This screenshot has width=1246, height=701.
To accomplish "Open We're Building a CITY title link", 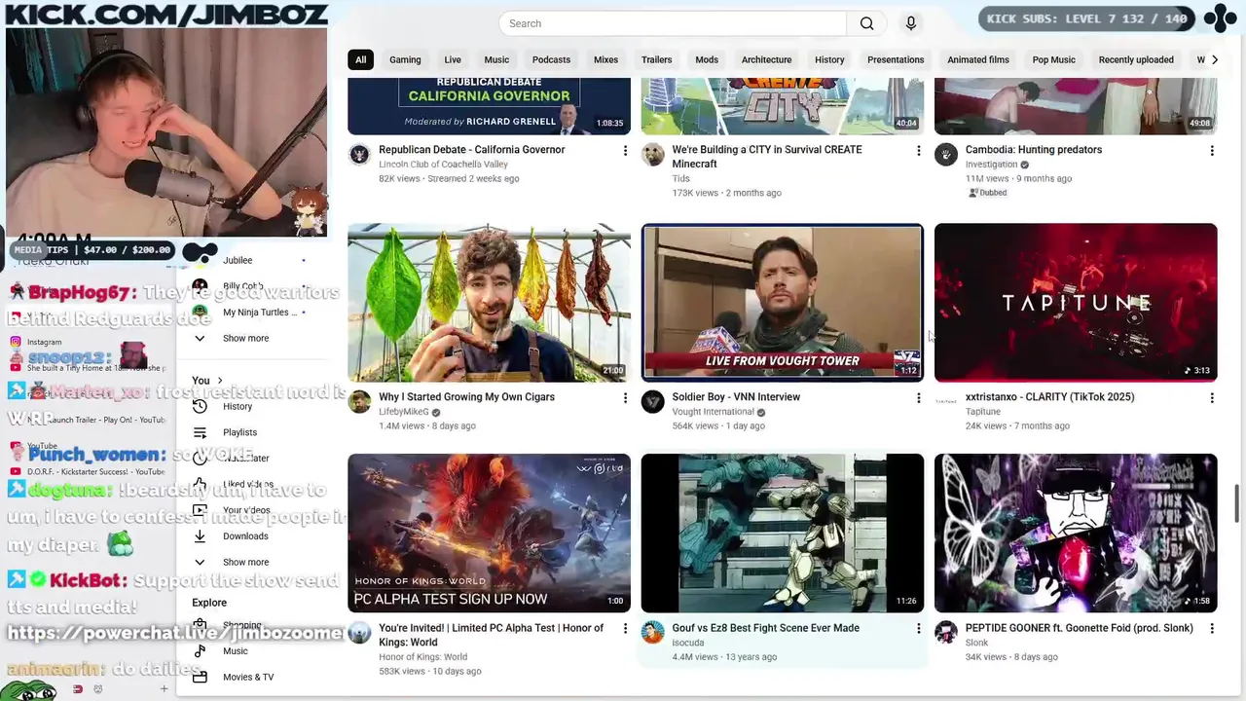I will [x=767, y=157].
